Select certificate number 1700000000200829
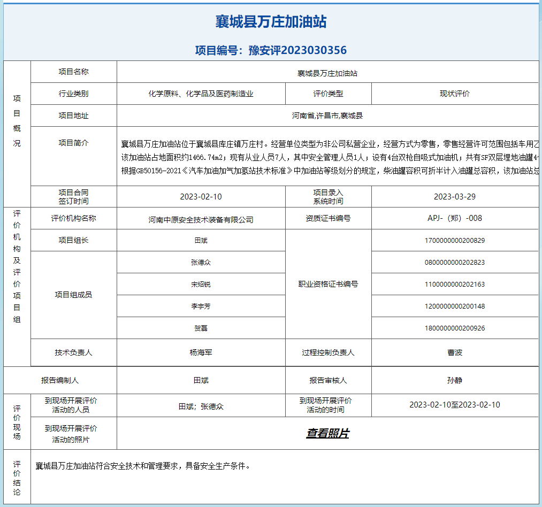 pyautogui.click(x=455, y=240)
